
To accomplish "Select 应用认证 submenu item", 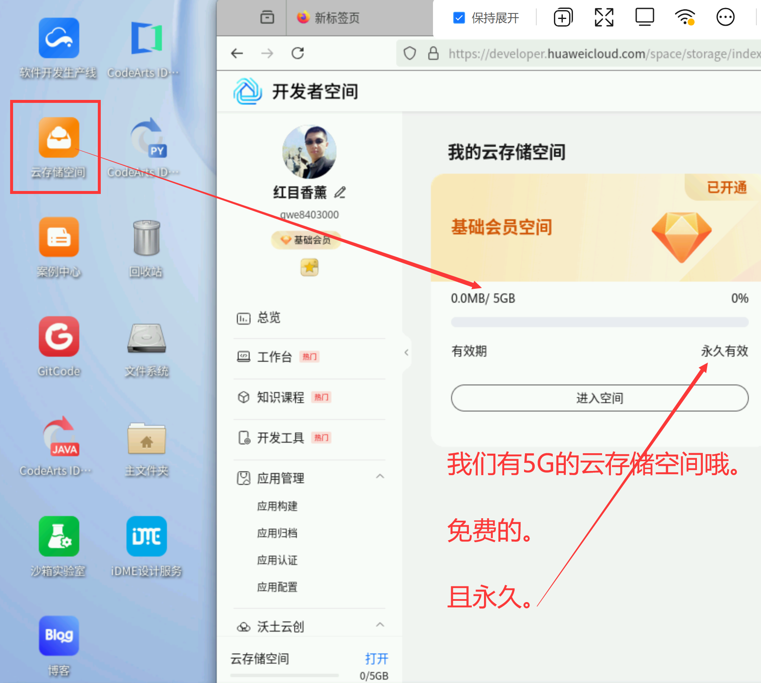I will pyautogui.click(x=277, y=560).
